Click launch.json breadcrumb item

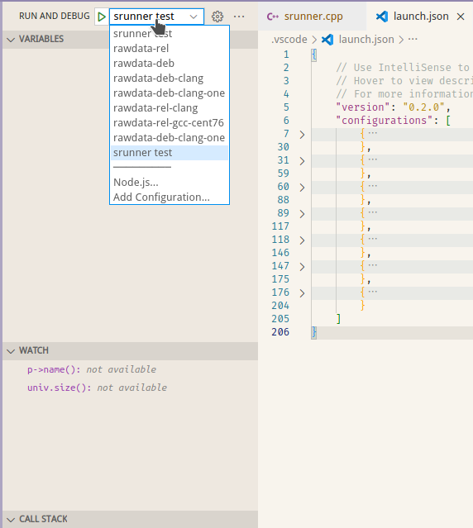366,40
